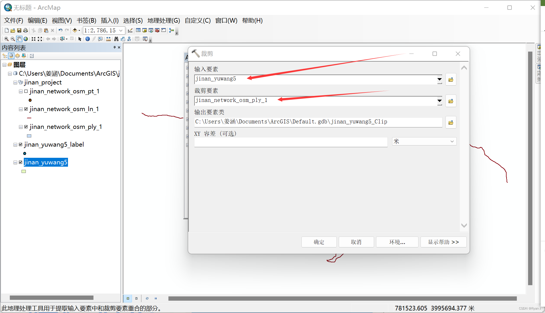This screenshot has width=545, height=313.
Task: Uncheck jinan_network_osm_ply_1 layer visibility
Action: coord(26,127)
